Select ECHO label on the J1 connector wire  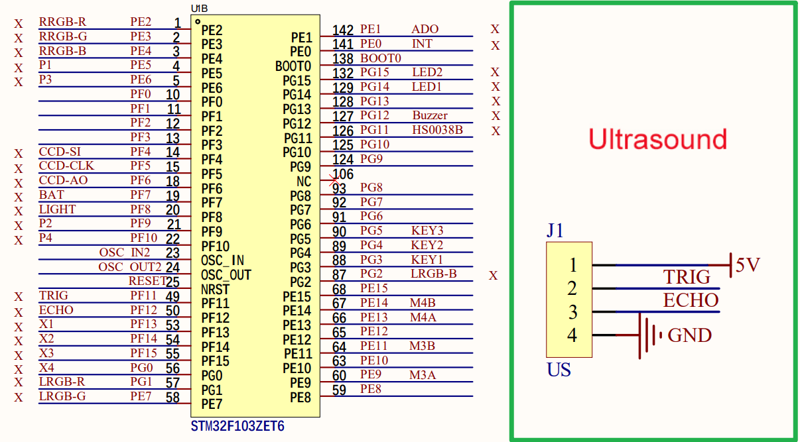pyautogui.click(x=691, y=300)
